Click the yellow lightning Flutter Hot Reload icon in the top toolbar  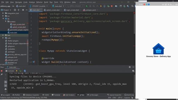click(101, 6)
